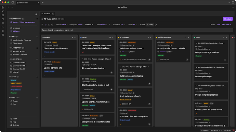The width and height of the screenshot is (236, 132).
Task: Click the red sync status icon in status bar
Action: (x=234, y=130)
